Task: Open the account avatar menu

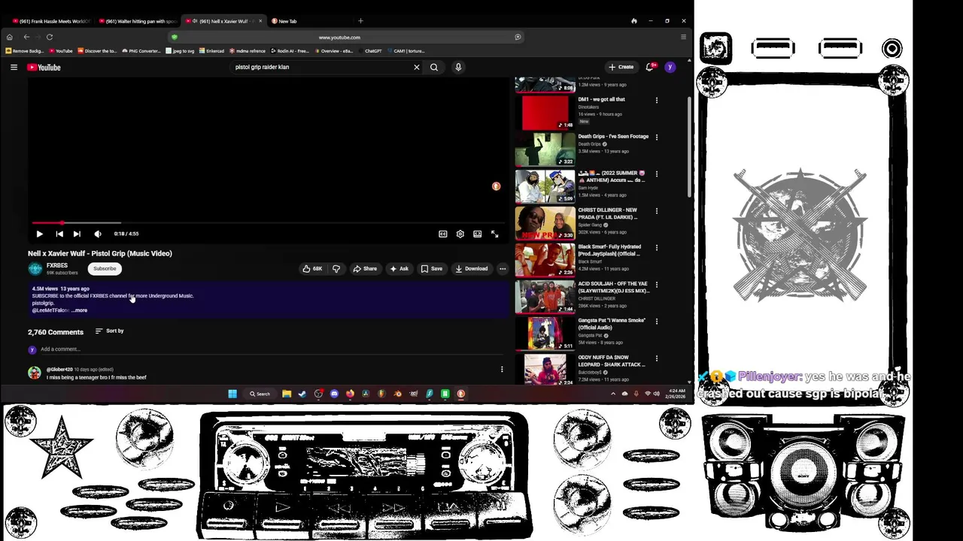Action: tap(670, 67)
